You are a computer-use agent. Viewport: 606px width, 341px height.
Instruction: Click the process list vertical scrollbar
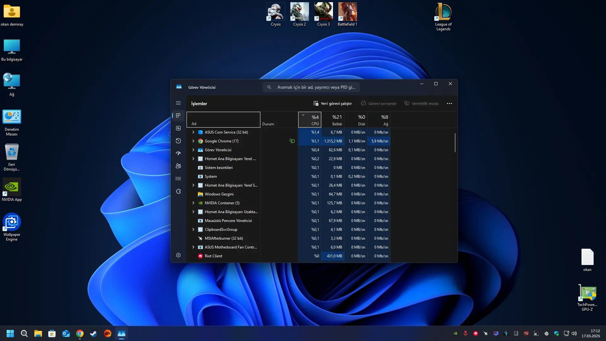click(x=455, y=143)
